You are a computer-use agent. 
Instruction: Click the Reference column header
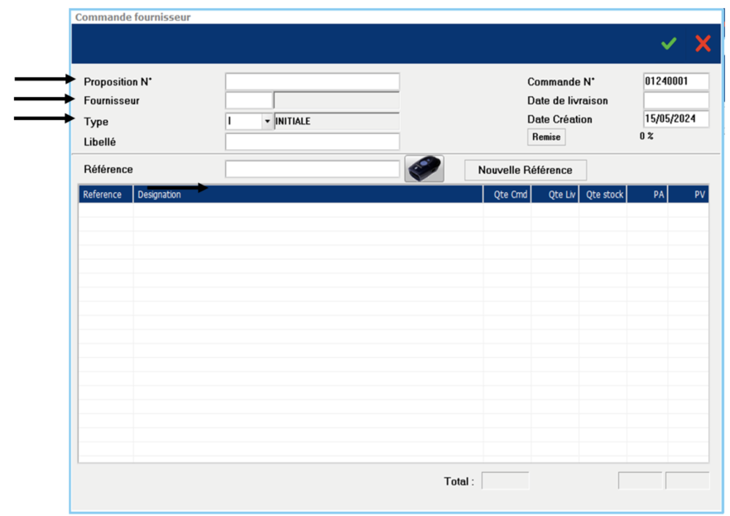tap(105, 195)
